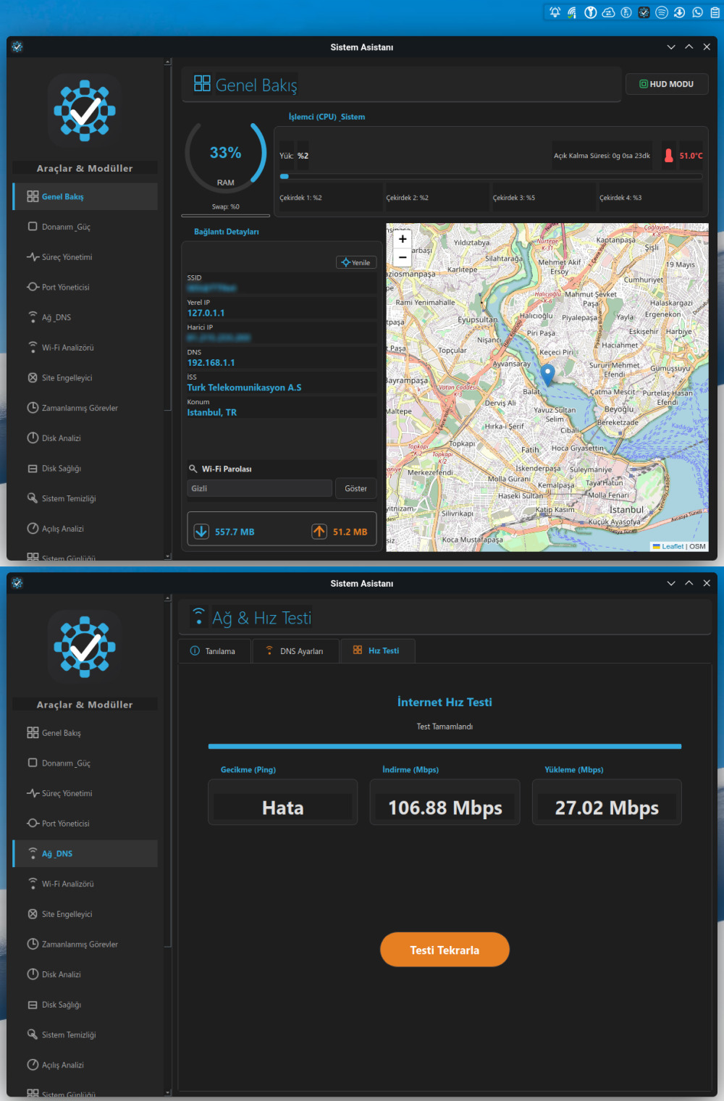Open the Tanılama tab

pyautogui.click(x=214, y=651)
